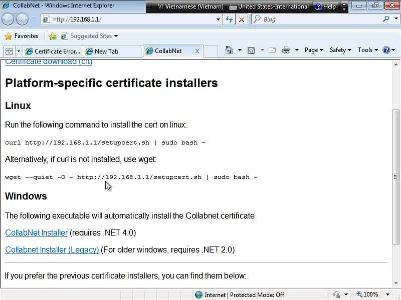401x300 pixels.
Task: Expand the Feeds dropdown arrow
Action: click(262, 50)
